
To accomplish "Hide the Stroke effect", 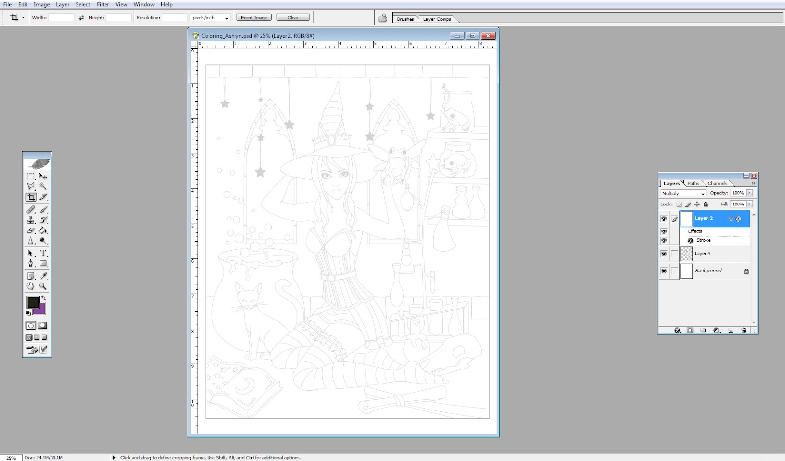I will (x=664, y=240).
